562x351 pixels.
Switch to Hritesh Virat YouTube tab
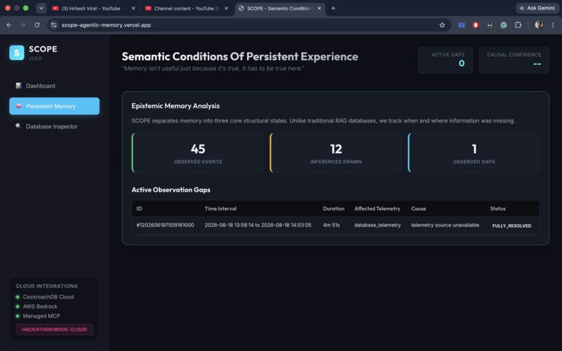coord(91,8)
